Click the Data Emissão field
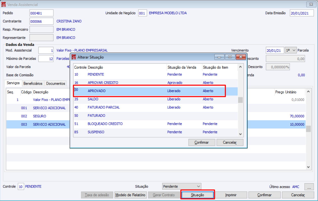The height and width of the screenshot is (201, 318). click(x=302, y=13)
